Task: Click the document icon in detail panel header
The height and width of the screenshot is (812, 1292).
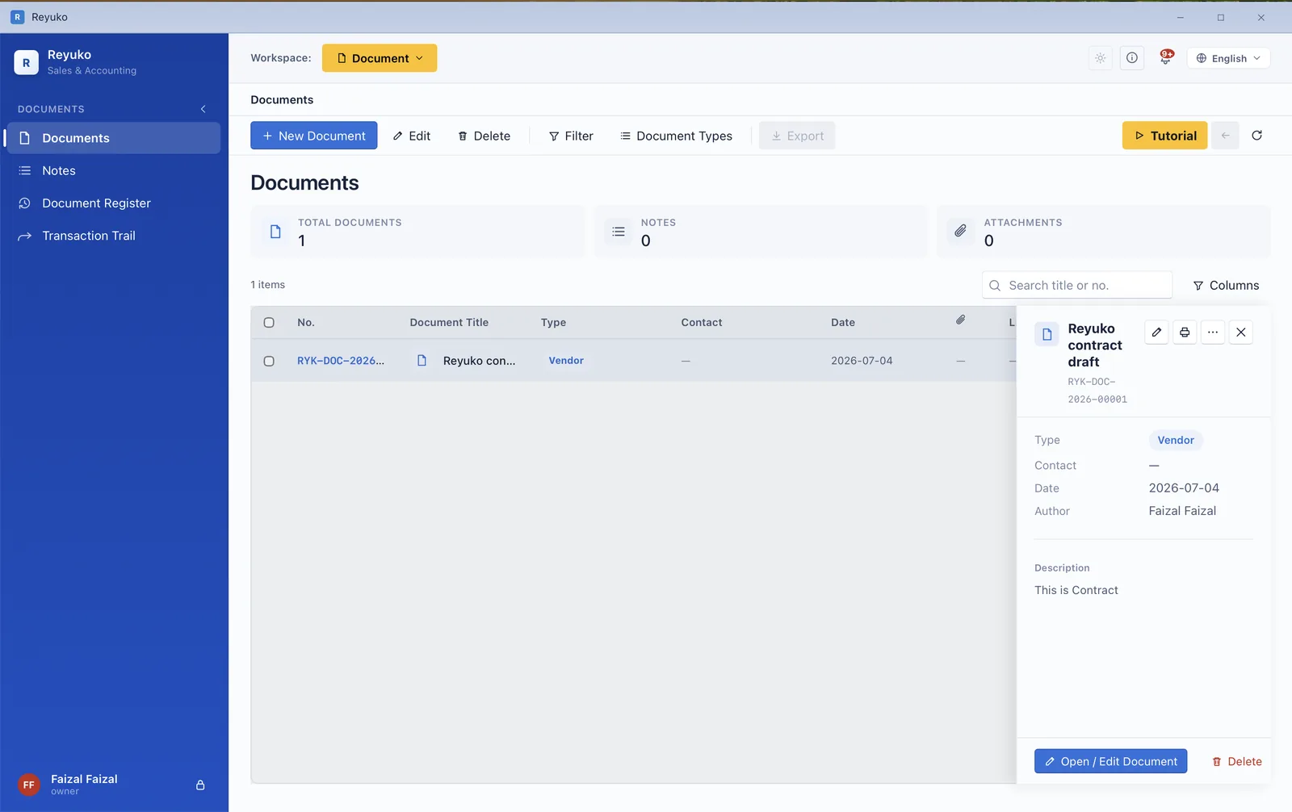Action: click(1047, 334)
